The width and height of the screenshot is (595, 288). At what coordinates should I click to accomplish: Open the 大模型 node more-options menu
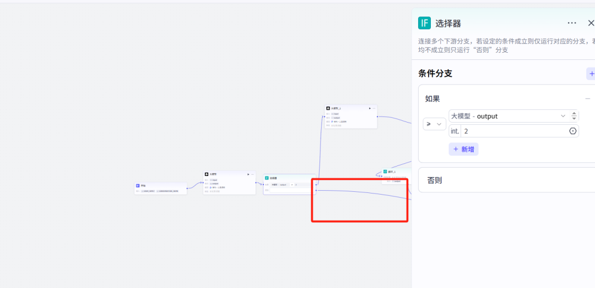[252, 174]
